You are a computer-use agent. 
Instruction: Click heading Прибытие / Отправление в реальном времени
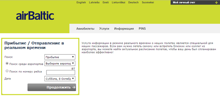coord(34,45)
